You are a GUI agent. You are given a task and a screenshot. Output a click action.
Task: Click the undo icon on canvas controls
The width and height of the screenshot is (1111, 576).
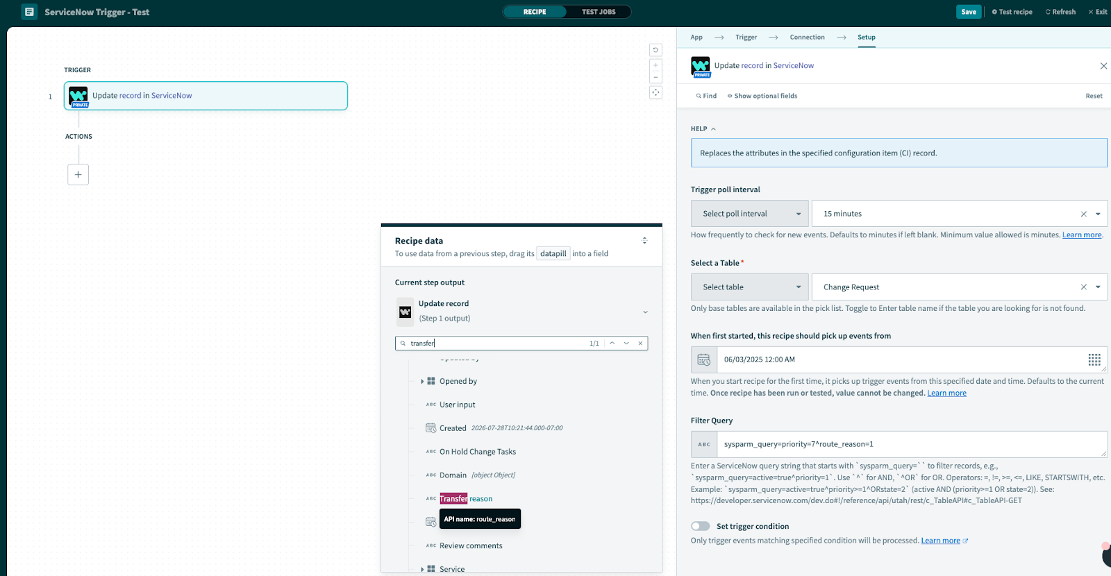pos(655,50)
